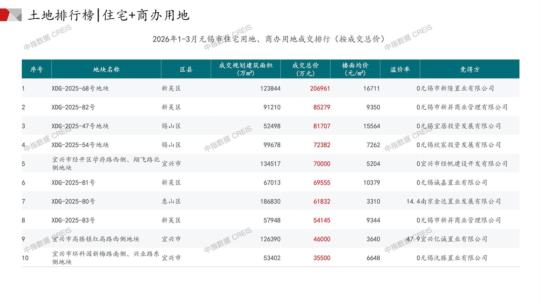
Task: Click the 竞得方 column header
Action: pos(470,70)
